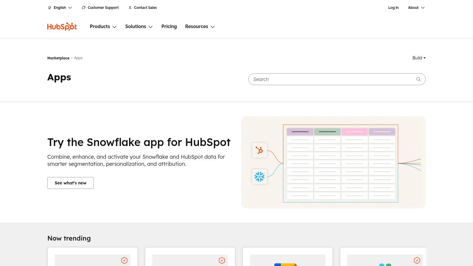Click inside the Search input field
473x266 pixels.
pos(325,79)
